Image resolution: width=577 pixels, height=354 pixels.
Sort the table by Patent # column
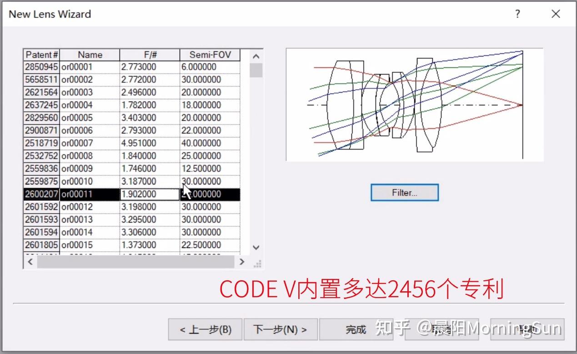coord(41,54)
